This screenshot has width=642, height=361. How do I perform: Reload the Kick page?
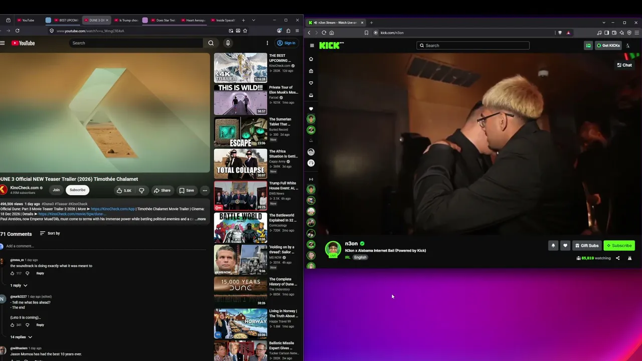(324, 33)
